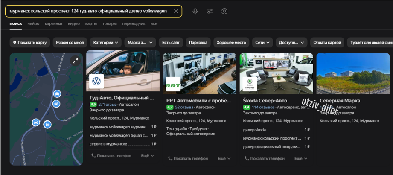Switch to the нейро tab

(33, 23)
